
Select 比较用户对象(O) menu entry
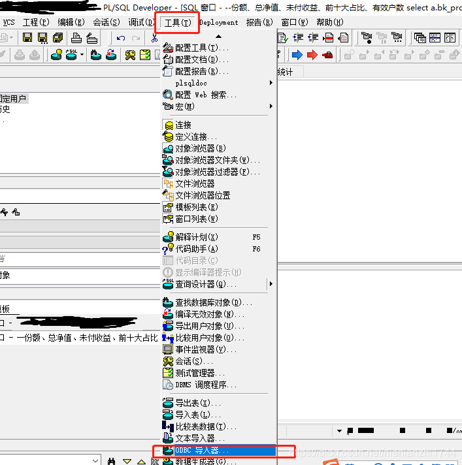click(219, 338)
